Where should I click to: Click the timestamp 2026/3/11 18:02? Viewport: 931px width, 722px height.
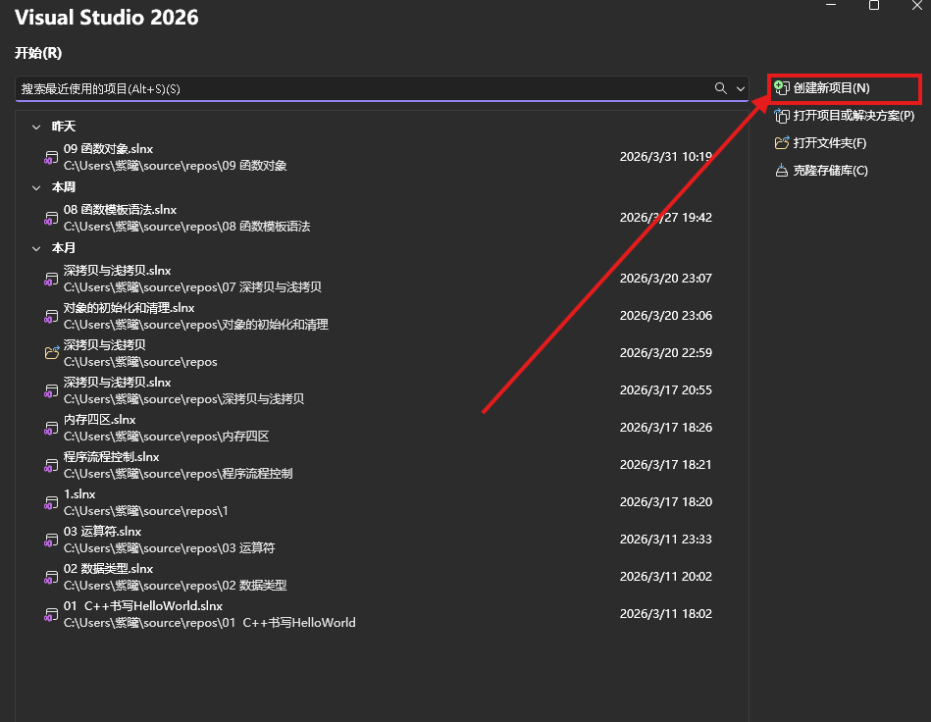click(665, 614)
